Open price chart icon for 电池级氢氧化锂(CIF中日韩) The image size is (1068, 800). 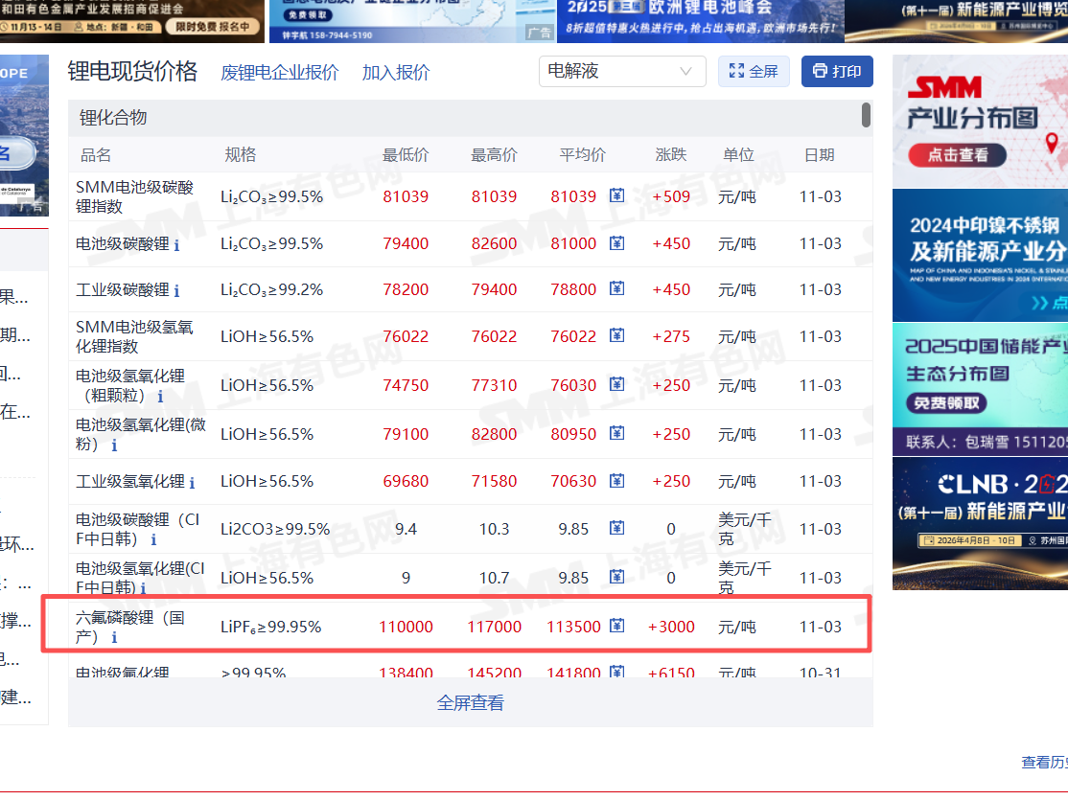(x=616, y=578)
